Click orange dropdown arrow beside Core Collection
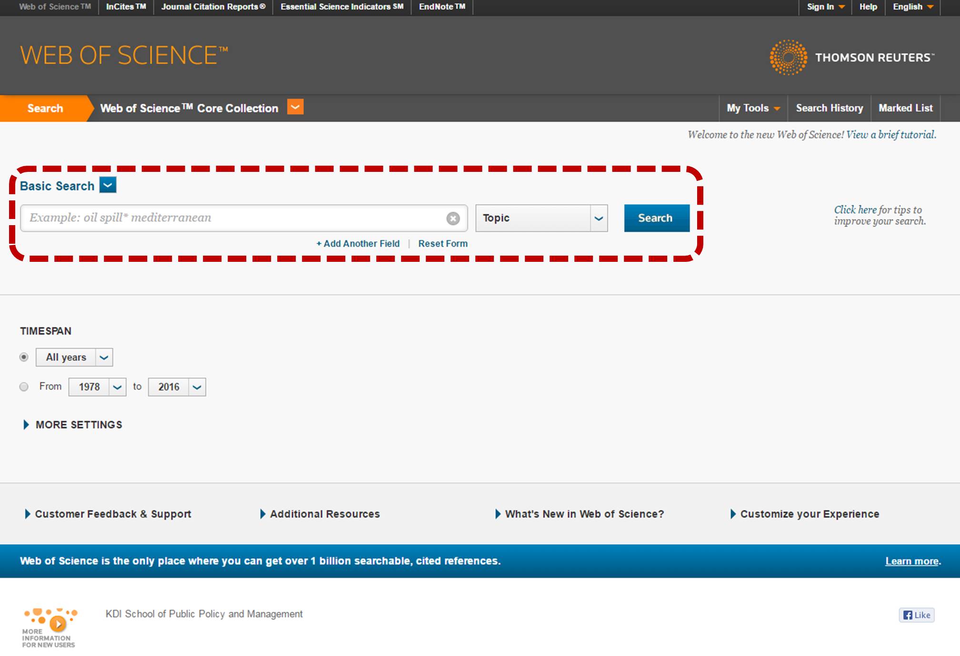 [x=295, y=107]
